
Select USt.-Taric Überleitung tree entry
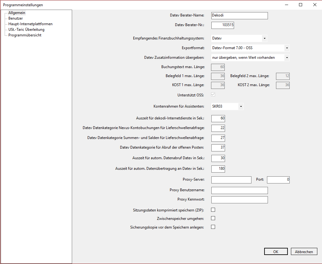(x=26, y=30)
